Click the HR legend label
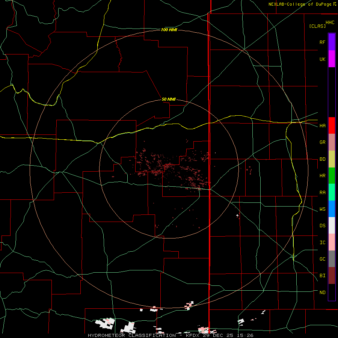The height and width of the screenshot is (338, 338). 322,176
